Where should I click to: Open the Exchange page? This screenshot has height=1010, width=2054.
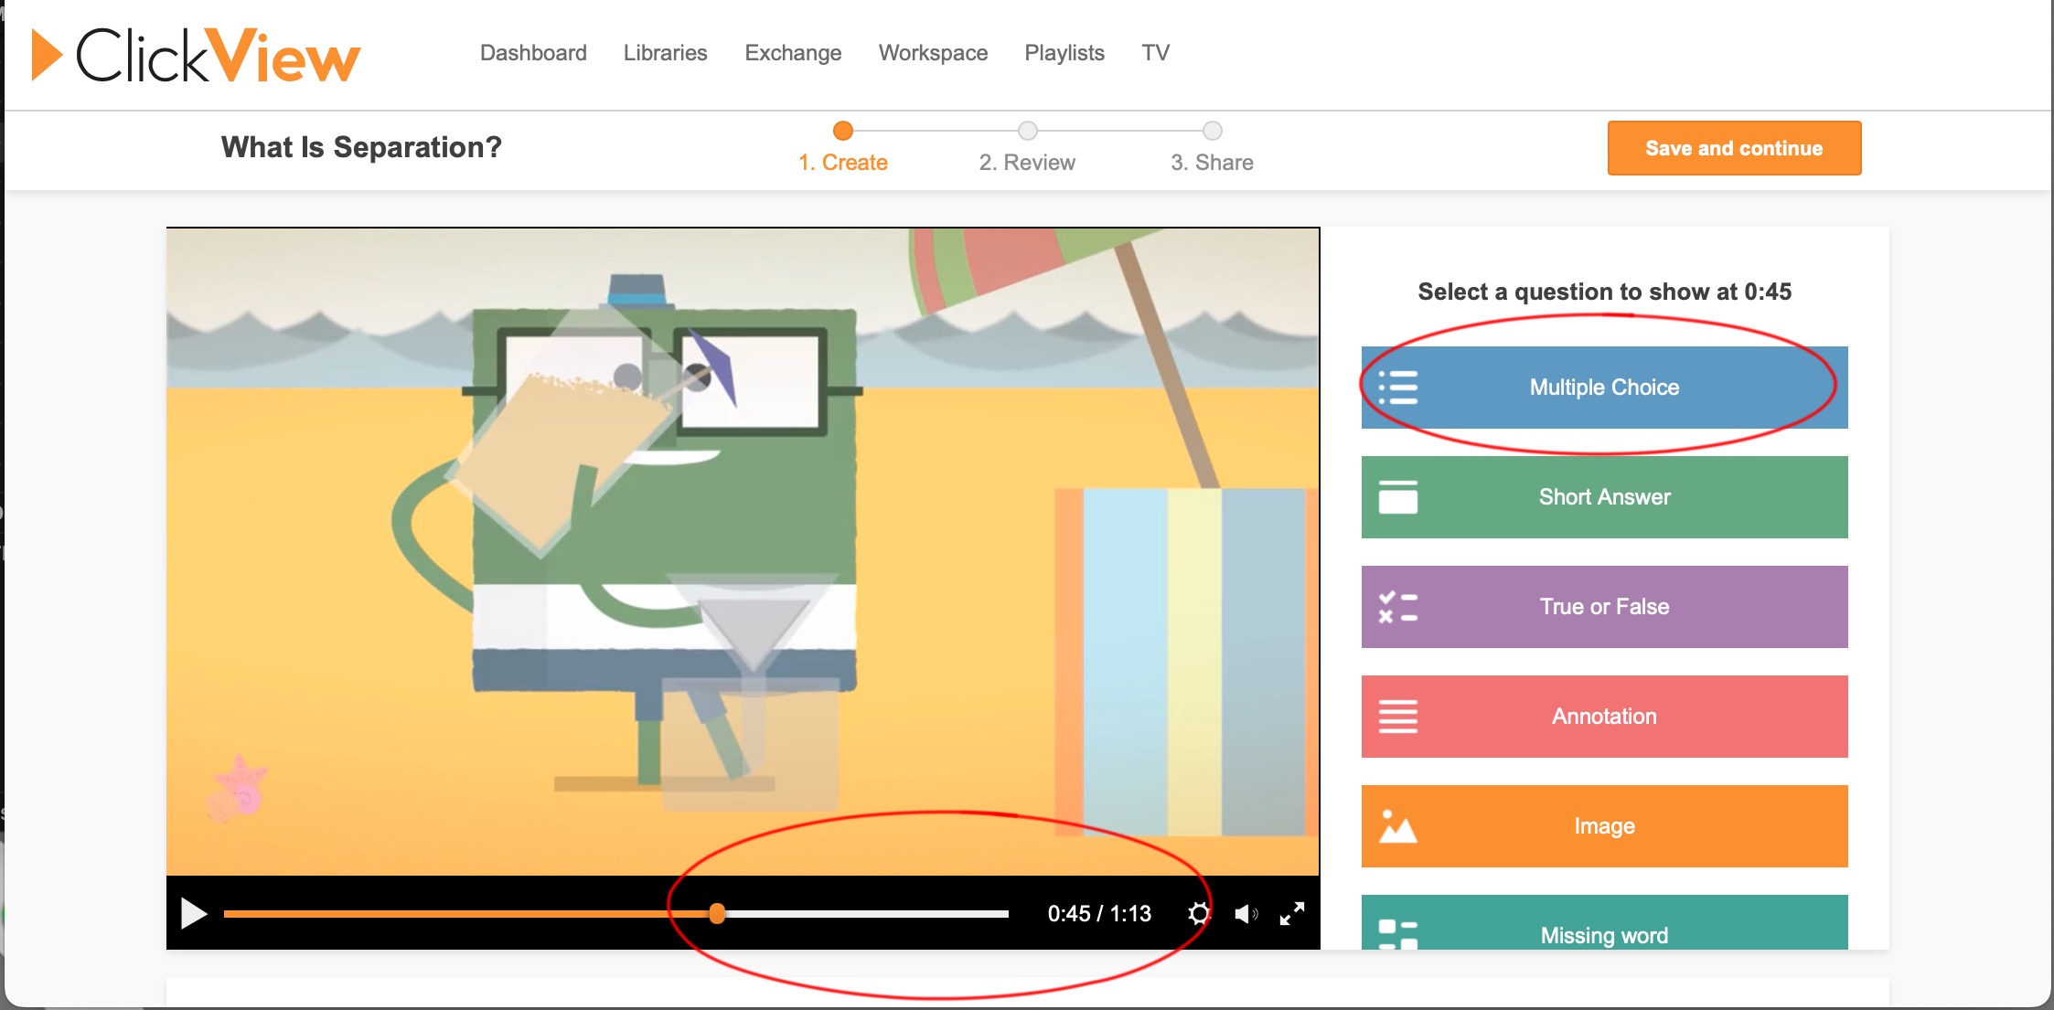[x=793, y=53]
